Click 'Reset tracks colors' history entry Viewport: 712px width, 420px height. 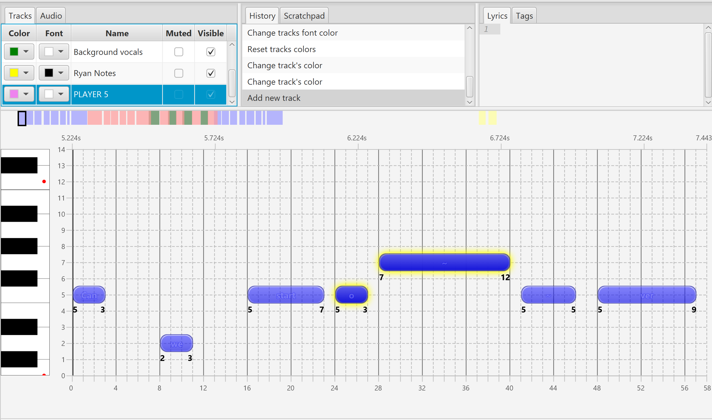tap(281, 49)
